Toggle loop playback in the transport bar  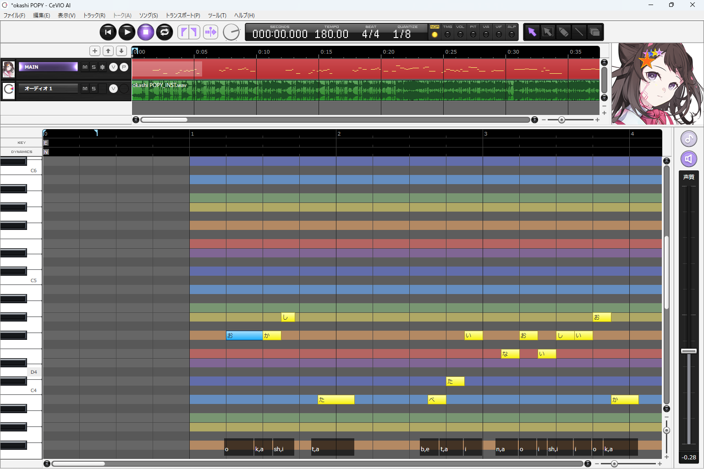click(165, 32)
